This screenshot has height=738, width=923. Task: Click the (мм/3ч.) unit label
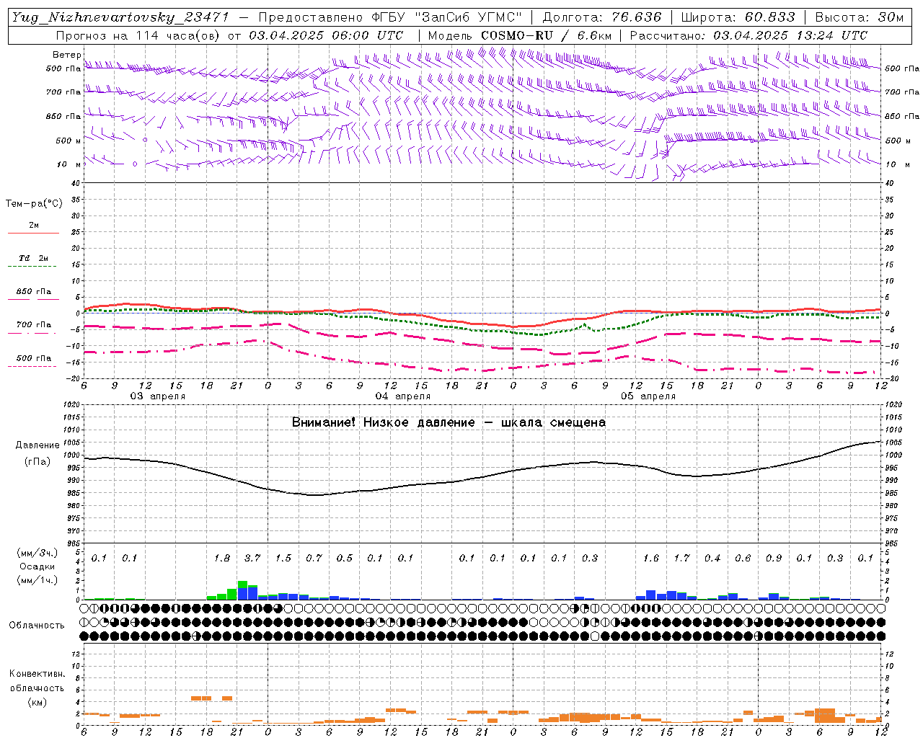tap(37, 553)
